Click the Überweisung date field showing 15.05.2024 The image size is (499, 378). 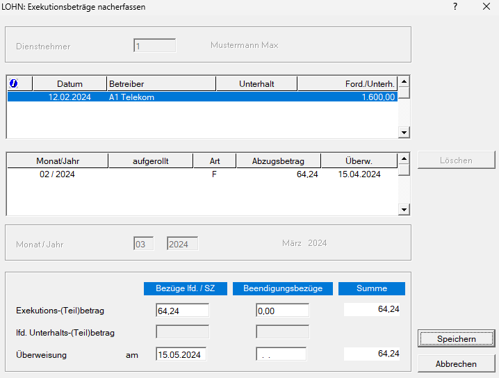tap(182, 354)
